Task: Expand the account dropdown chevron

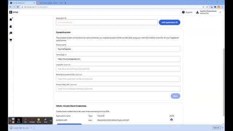Action: click(220, 12)
